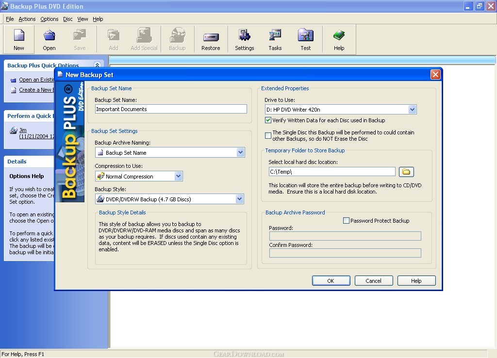
Task: Click the Add toolbar icon
Action: 114,40
